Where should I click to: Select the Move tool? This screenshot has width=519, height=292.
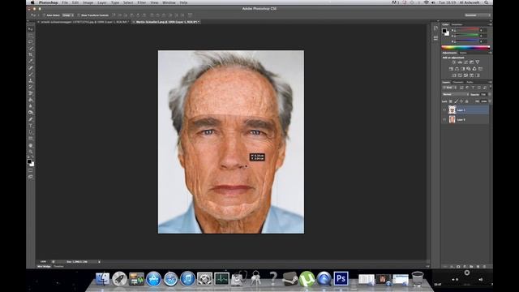[x=31, y=29]
